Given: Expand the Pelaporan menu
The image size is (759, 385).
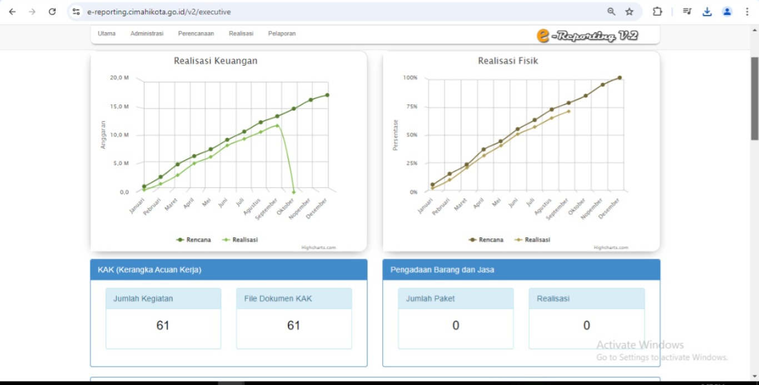Looking at the screenshot, I should click(282, 34).
